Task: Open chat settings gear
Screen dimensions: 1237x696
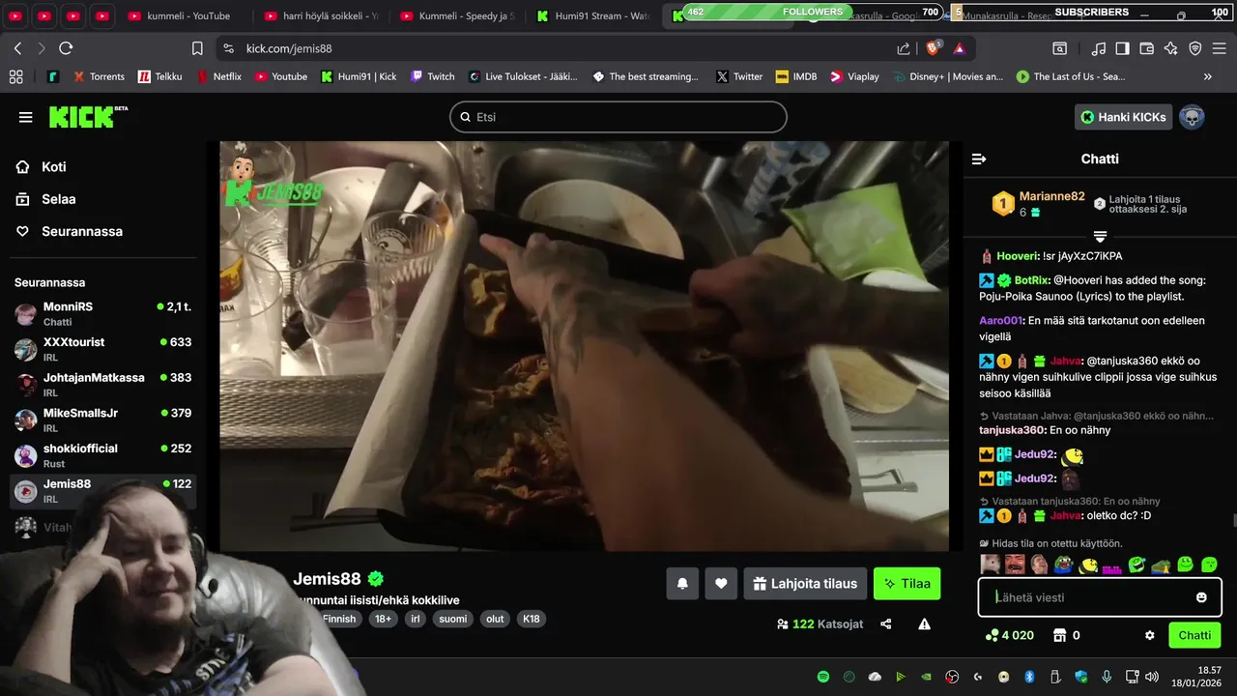Action: click(1150, 635)
